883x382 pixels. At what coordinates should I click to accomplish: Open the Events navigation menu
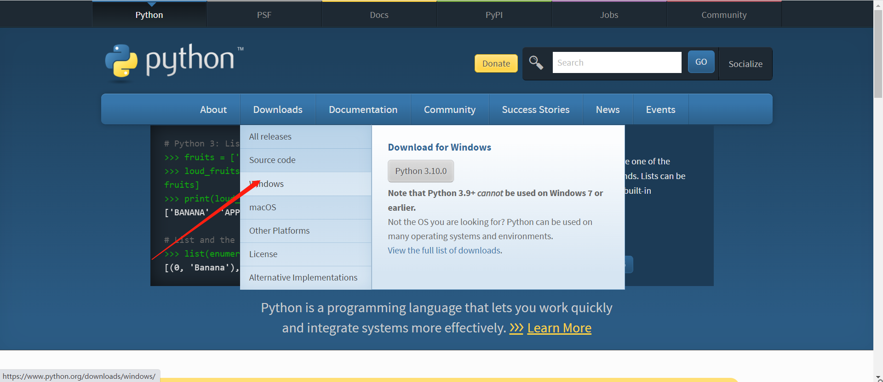point(660,109)
